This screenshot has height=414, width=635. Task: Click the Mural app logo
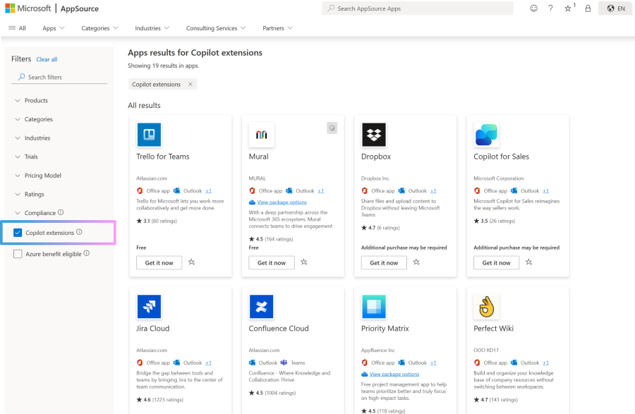pyautogui.click(x=262, y=134)
